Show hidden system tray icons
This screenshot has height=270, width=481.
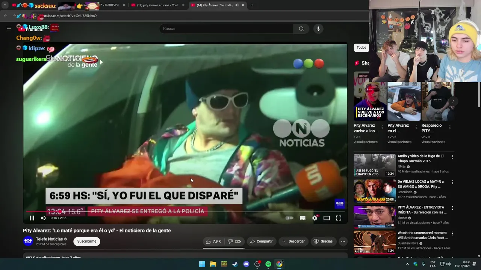click(407, 264)
